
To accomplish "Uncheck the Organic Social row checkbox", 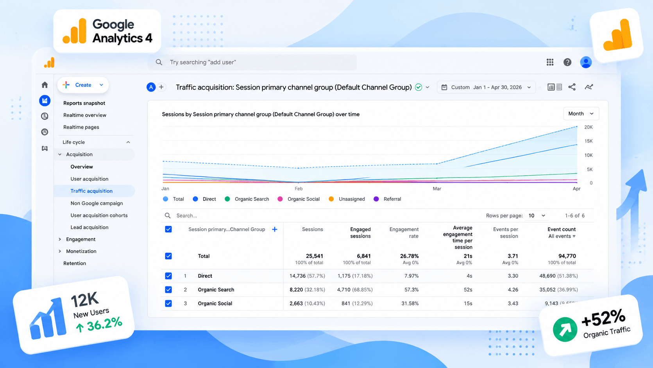I will (168, 303).
